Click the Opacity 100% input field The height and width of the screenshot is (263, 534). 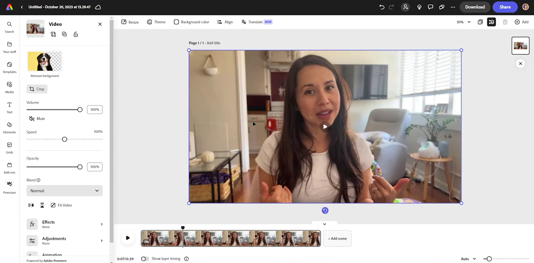(x=95, y=167)
